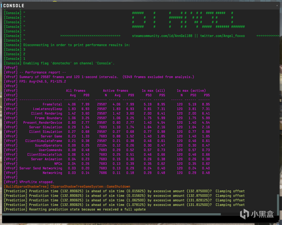Image resolution: width=282 pixels, height=225 pixels.
Task: Click the console command input field
Action: click(x=140, y=219)
